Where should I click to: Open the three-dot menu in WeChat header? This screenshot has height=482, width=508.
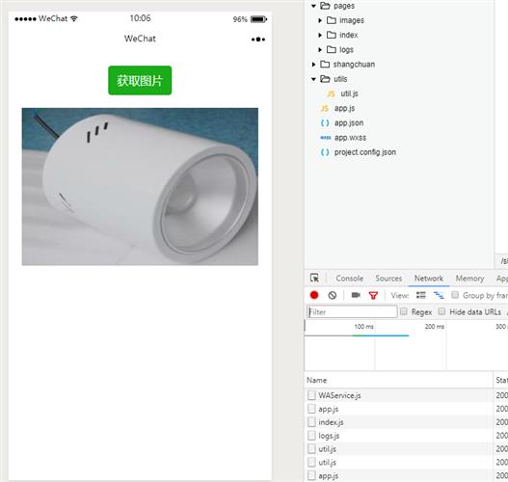258,40
